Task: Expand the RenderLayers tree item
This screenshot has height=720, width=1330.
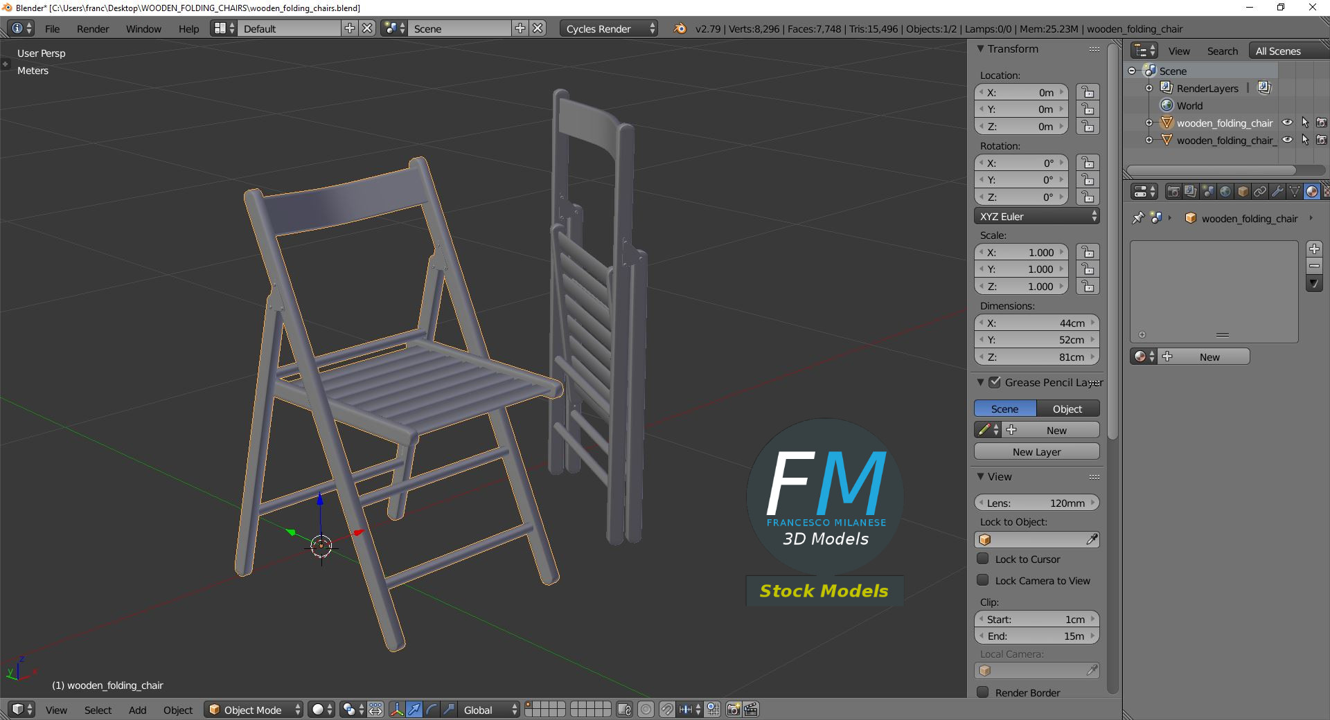Action: coord(1149,88)
